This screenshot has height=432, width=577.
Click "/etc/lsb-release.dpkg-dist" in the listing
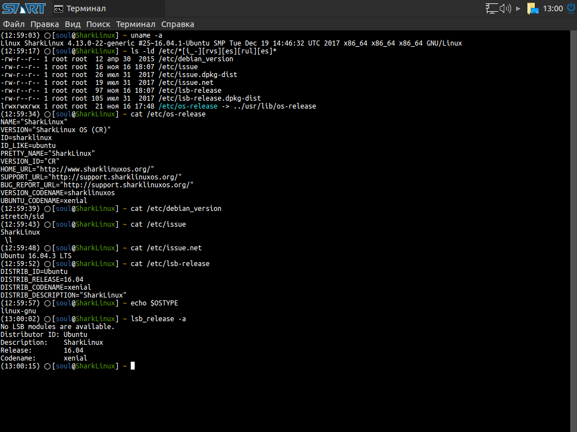click(x=210, y=98)
